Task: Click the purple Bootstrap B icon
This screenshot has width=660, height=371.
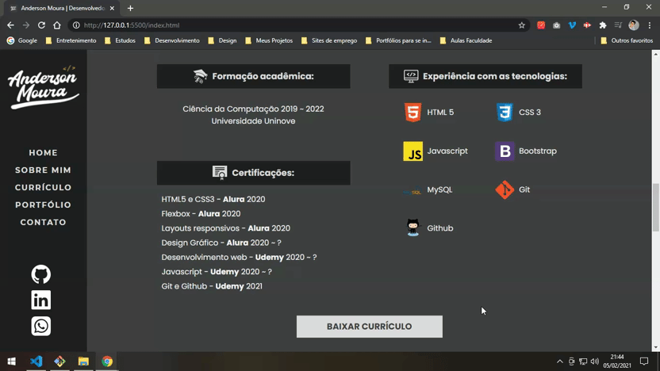Action: coord(505,151)
